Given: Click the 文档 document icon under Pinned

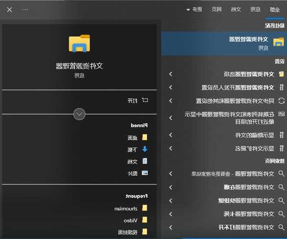Looking at the screenshot, I should click(x=144, y=161).
